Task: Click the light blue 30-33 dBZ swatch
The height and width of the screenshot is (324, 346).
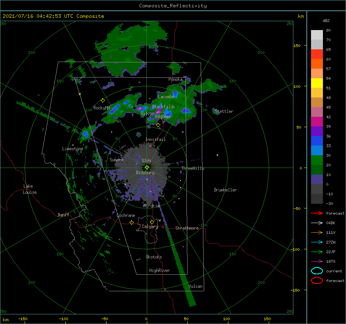Action: tap(317, 151)
